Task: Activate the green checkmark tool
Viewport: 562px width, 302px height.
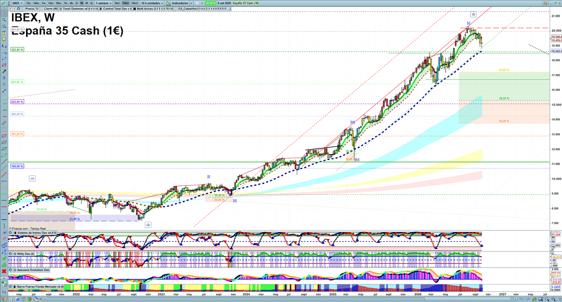Action: pos(4,259)
